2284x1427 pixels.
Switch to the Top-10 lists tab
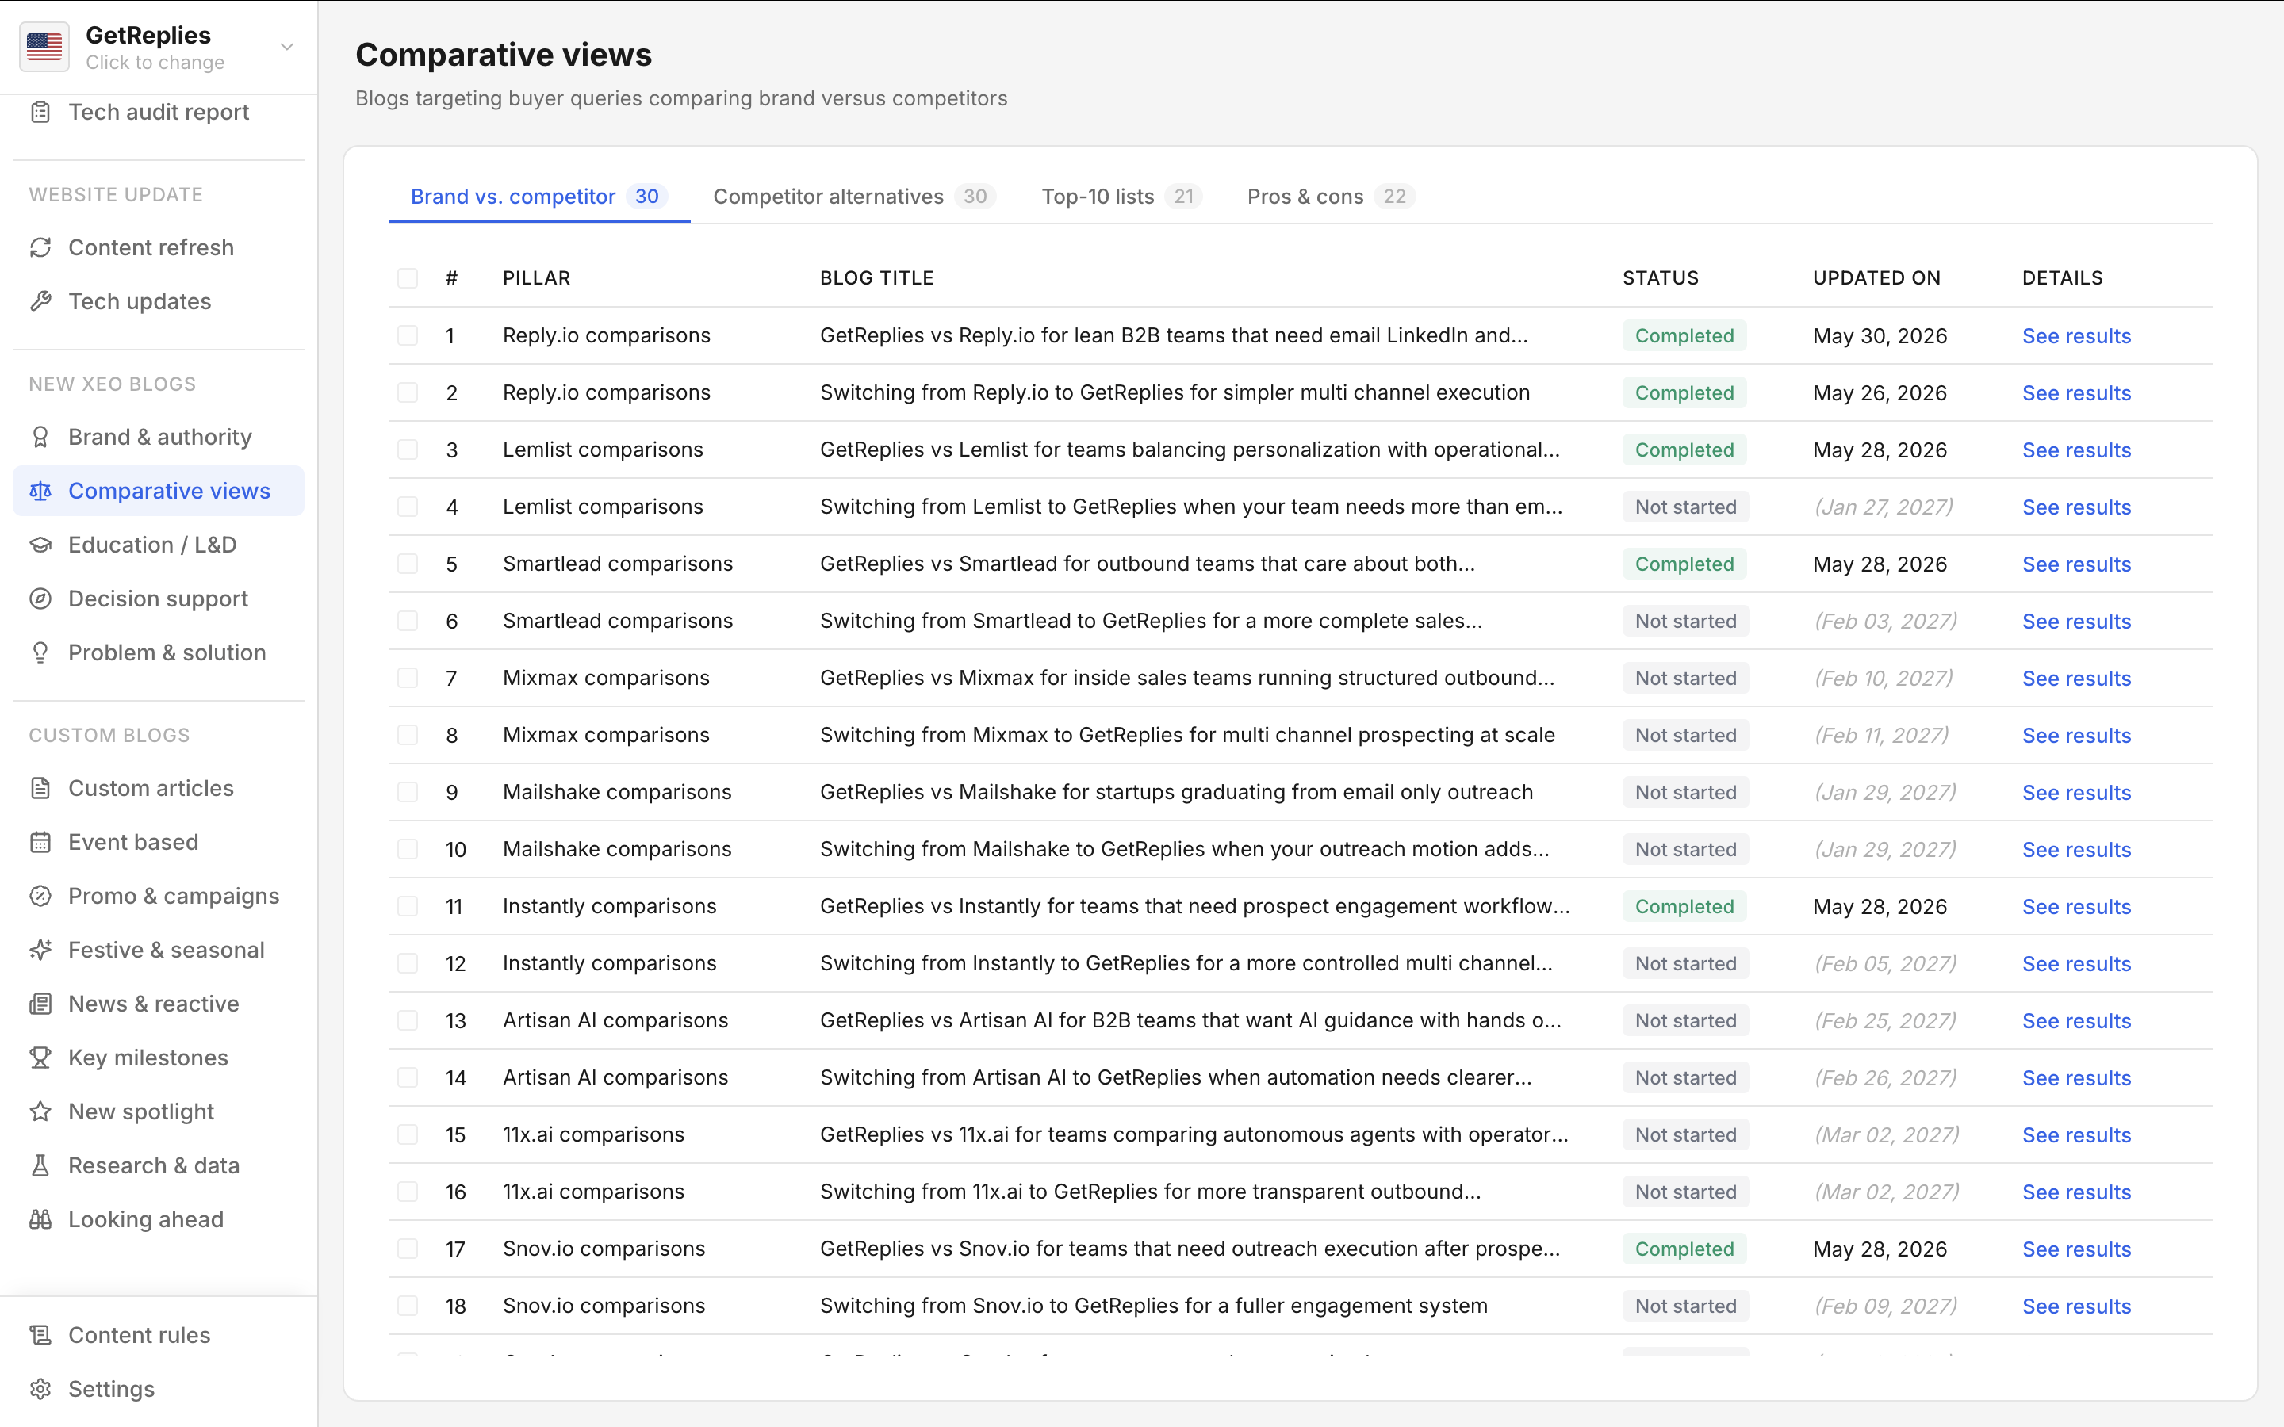tap(1121, 197)
